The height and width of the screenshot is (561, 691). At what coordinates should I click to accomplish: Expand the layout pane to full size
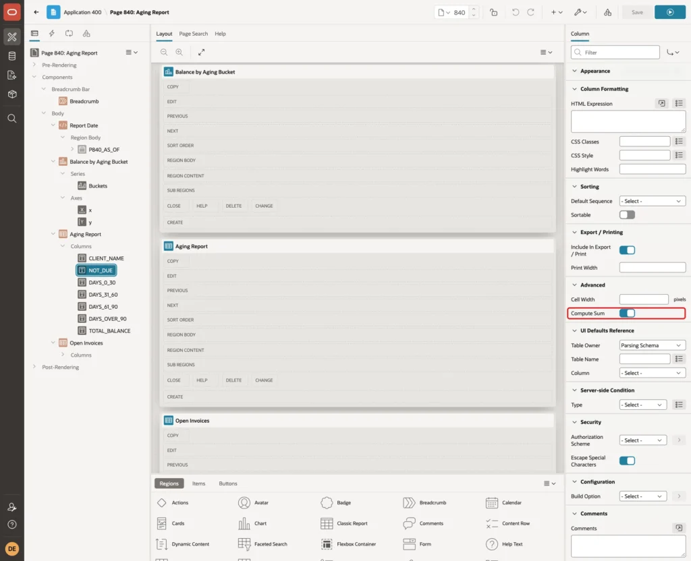pyautogui.click(x=201, y=53)
